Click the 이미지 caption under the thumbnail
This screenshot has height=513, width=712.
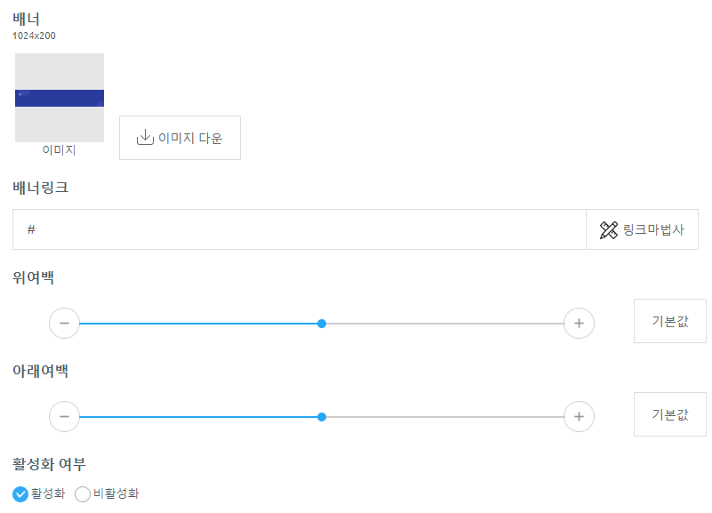[59, 150]
